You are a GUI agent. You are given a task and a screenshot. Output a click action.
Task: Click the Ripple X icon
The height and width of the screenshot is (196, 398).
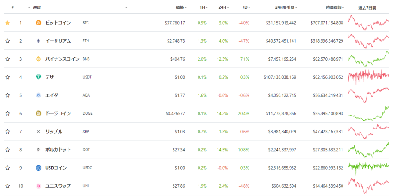tap(38, 131)
